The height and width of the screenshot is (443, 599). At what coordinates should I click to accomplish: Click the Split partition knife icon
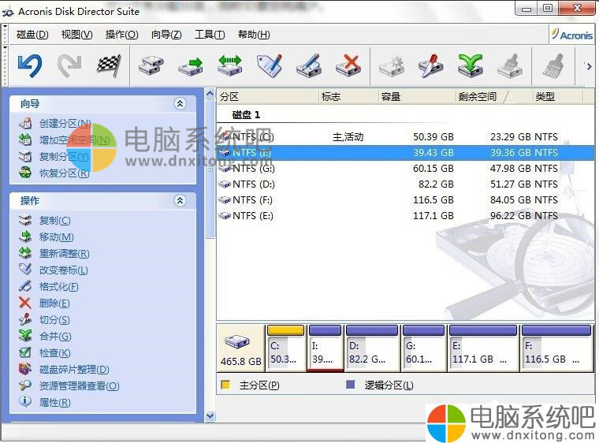[431, 65]
